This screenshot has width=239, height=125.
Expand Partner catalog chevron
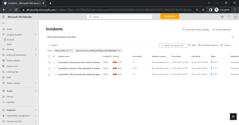point(36,83)
